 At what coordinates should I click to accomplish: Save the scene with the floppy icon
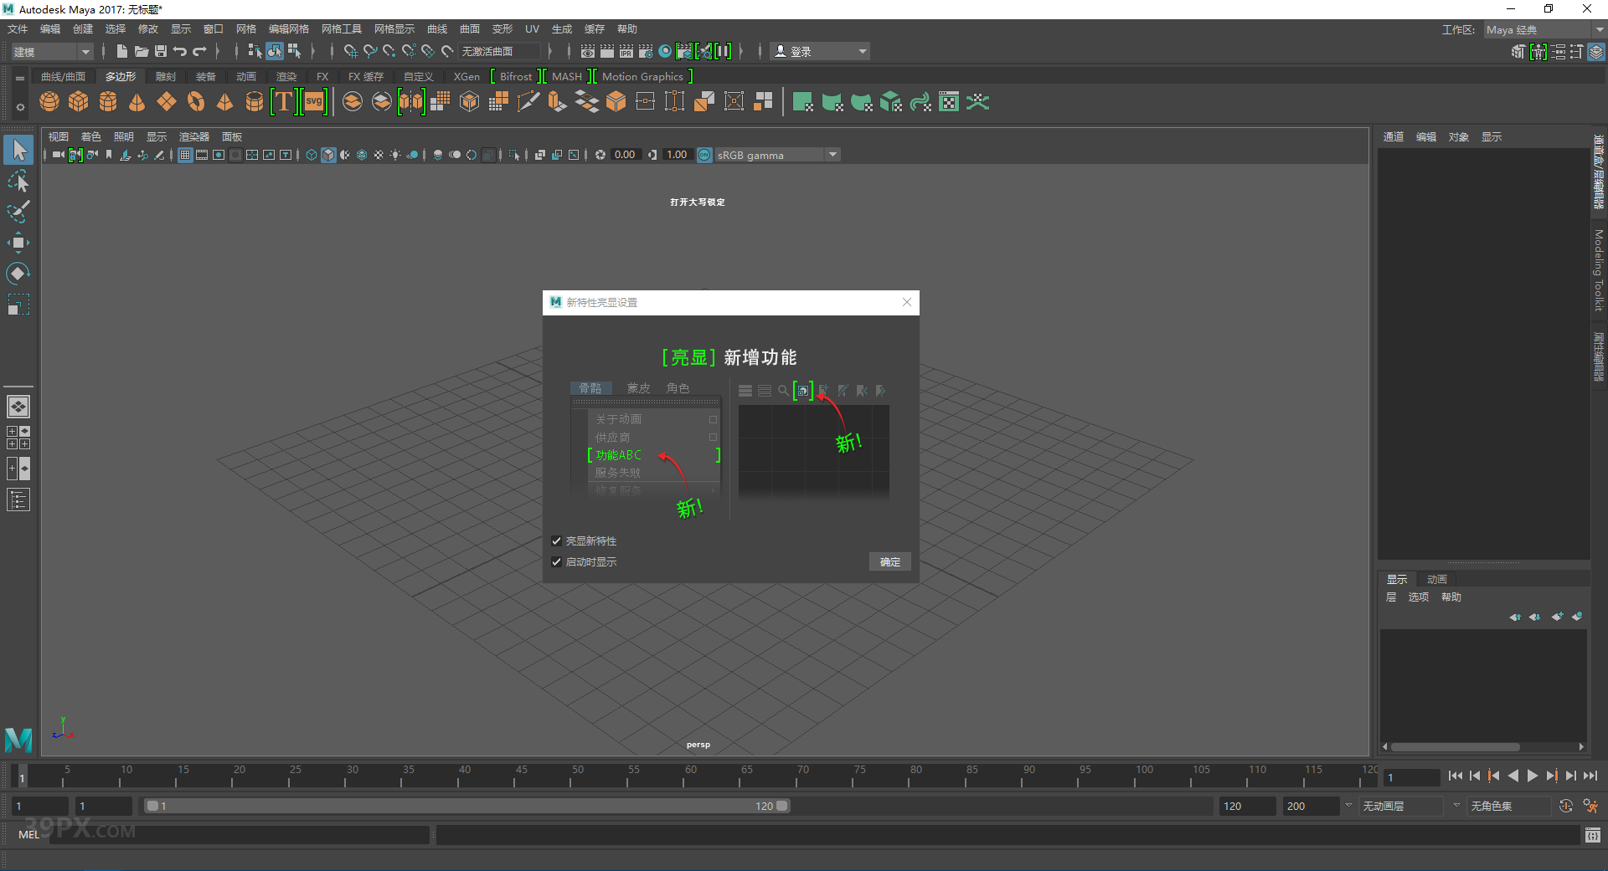[161, 51]
